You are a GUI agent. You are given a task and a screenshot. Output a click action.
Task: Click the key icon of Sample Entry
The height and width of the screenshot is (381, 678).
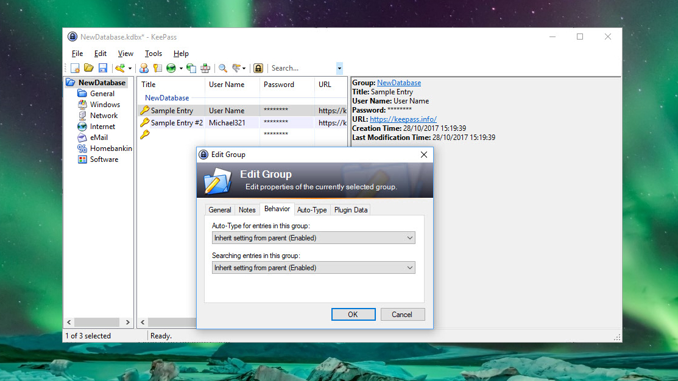coord(145,111)
